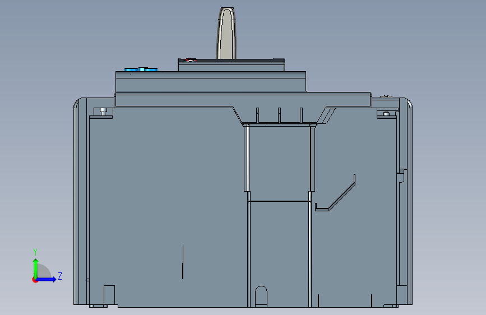Image resolution: width=486 pixels, height=315 pixels.
Task: Select the screw in the upper left corner of the housing
Action: point(103,112)
